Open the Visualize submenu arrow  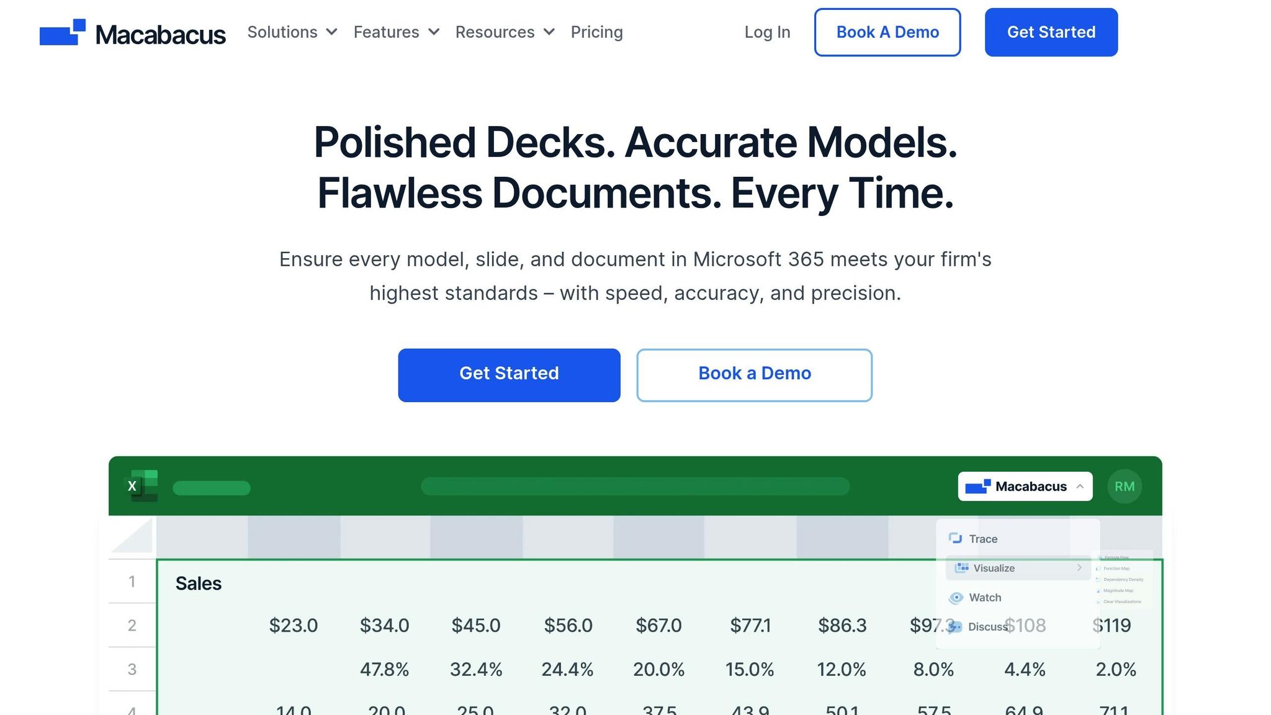[1079, 568]
